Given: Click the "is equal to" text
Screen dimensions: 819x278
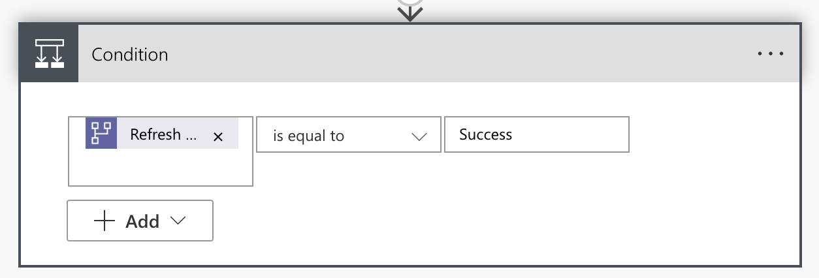Looking at the screenshot, I should [308, 136].
